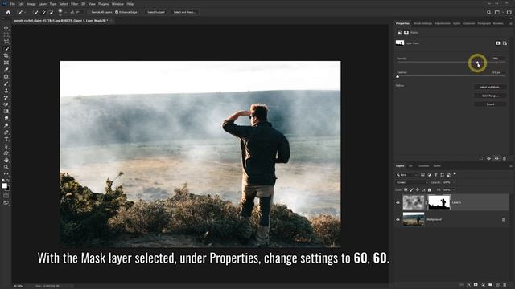Lock image pixels brush icon
The width and height of the screenshot is (515, 289).
tap(411, 189)
